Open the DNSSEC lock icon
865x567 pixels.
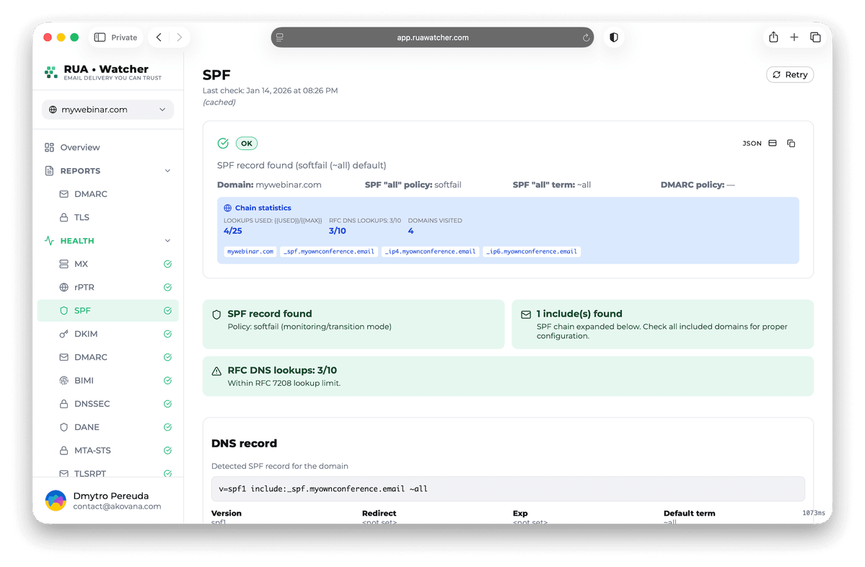tap(65, 403)
